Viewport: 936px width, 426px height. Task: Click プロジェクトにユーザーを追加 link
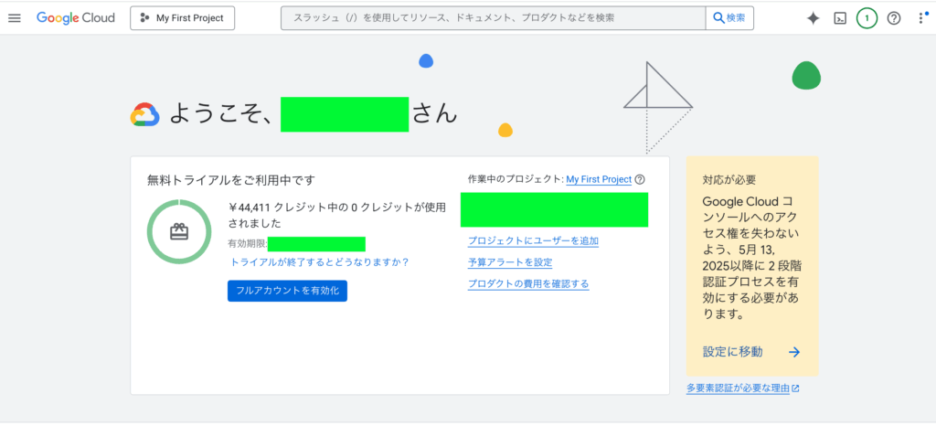point(533,241)
